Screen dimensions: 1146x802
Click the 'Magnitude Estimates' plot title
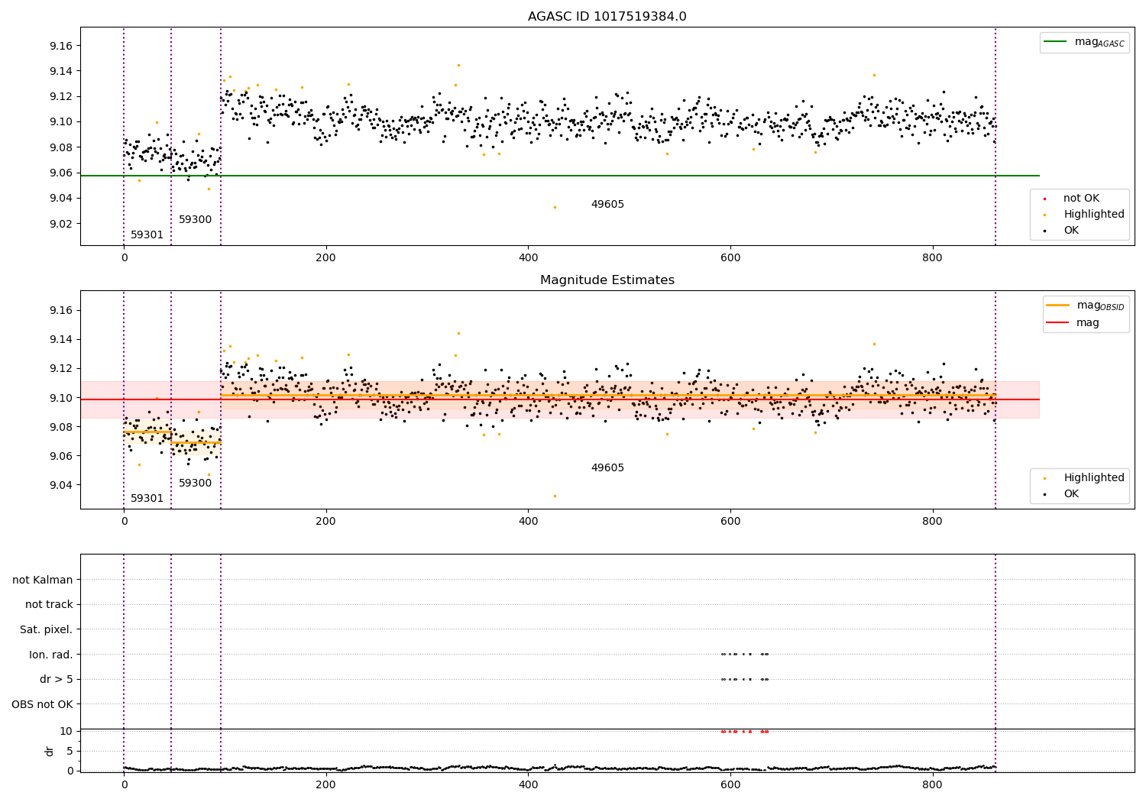[607, 280]
